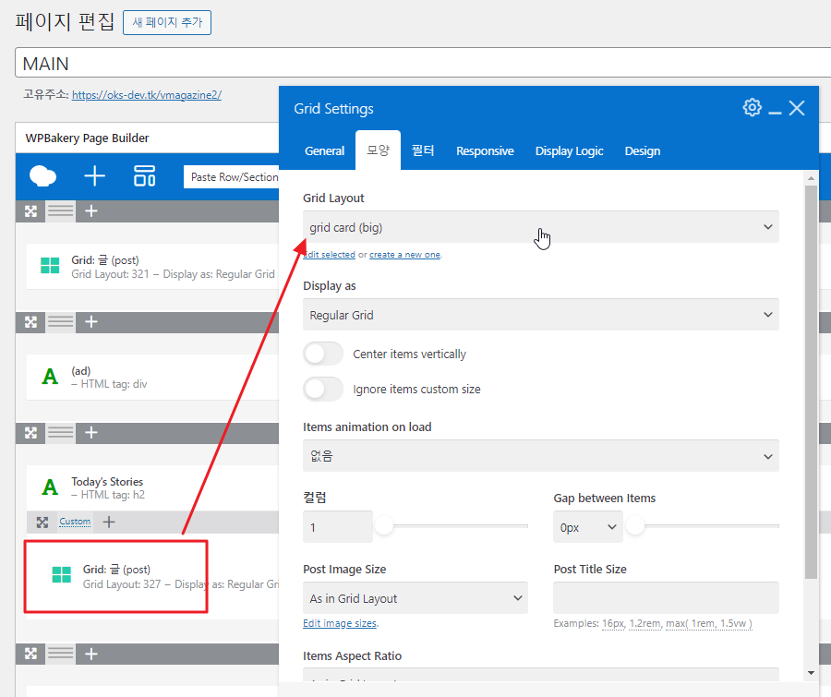The width and height of the screenshot is (831, 697).
Task: Click the create a new one link
Action: point(405,255)
